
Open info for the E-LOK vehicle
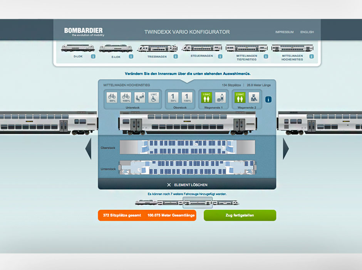131,56
